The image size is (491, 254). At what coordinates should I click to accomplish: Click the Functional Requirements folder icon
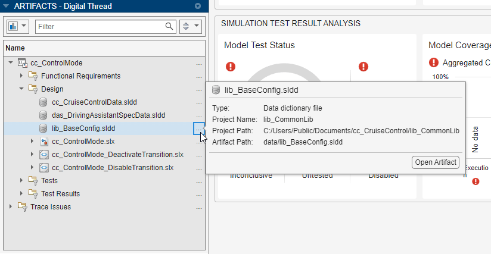tap(33, 76)
